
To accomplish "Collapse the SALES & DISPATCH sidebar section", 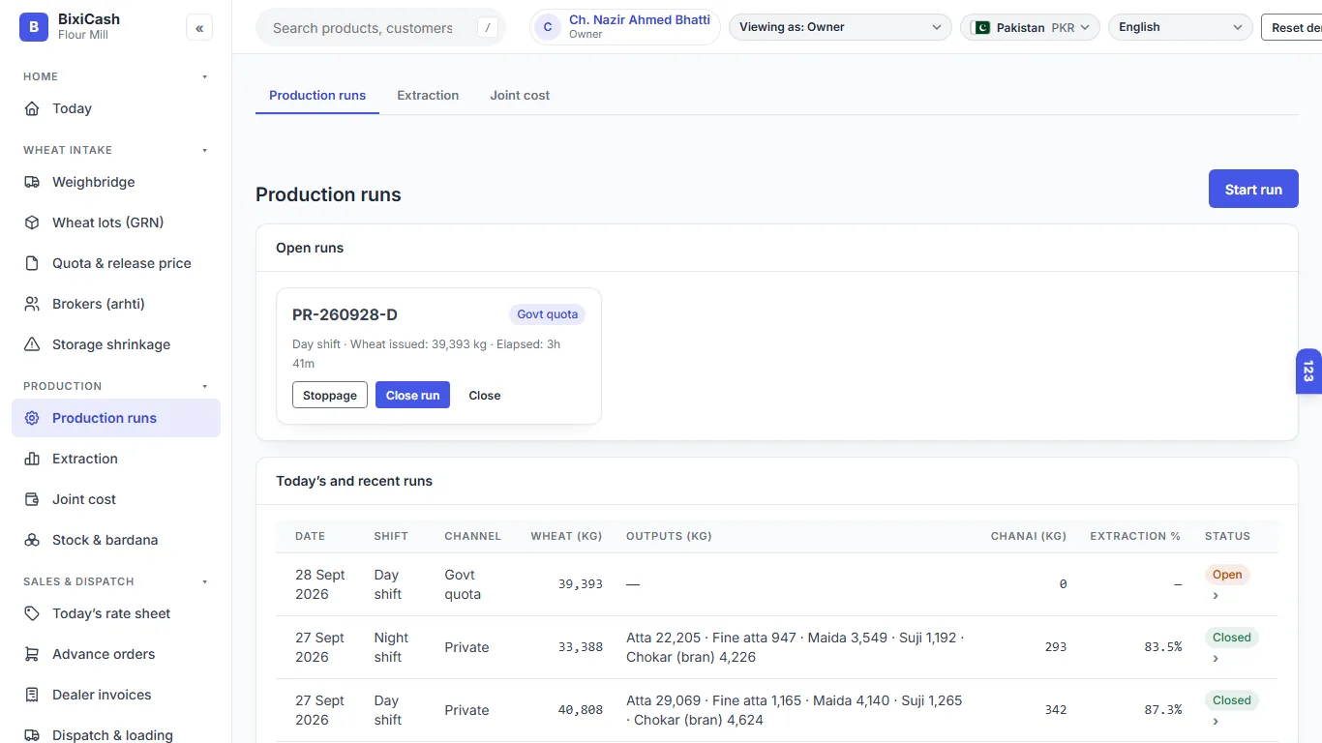I will (204, 581).
